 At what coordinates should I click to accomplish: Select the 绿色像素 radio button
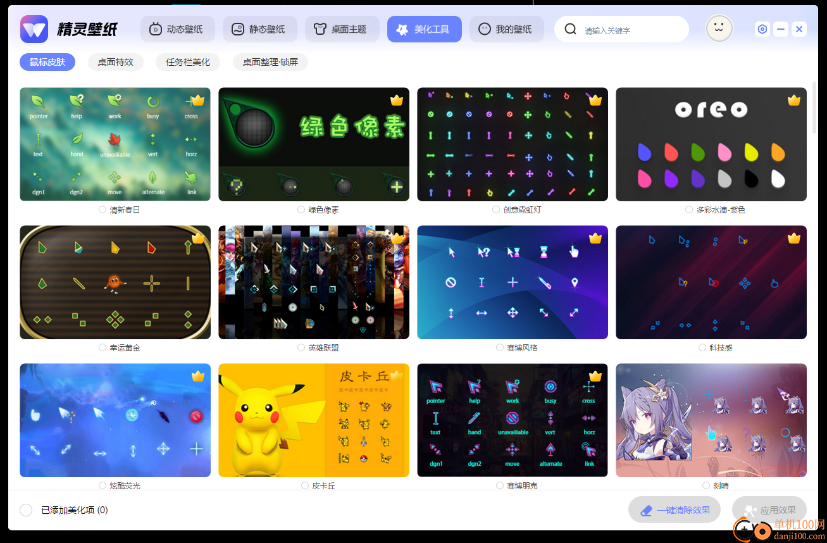click(x=301, y=209)
